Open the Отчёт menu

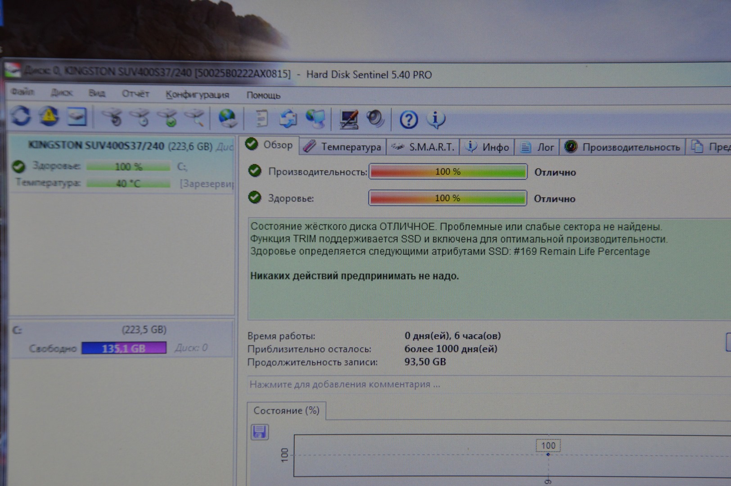[135, 94]
